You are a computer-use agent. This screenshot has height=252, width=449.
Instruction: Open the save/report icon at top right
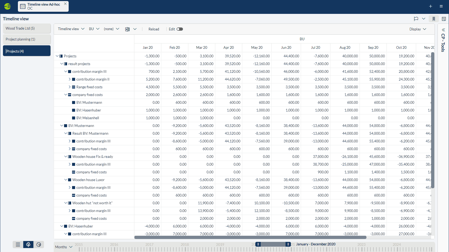(444, 19)
